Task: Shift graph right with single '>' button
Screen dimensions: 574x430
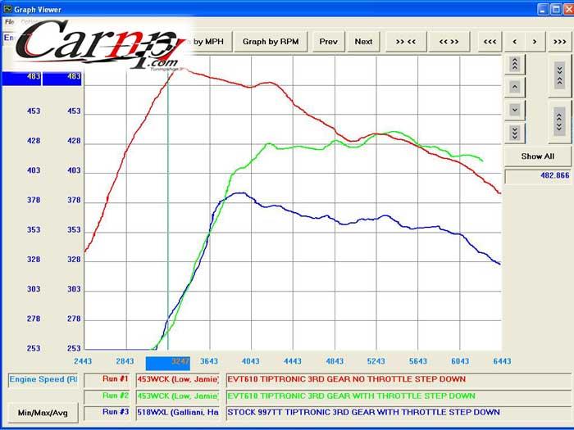Action: click(x=535, y=42)
